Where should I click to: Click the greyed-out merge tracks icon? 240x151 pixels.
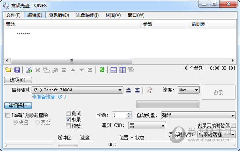point(46,70)
